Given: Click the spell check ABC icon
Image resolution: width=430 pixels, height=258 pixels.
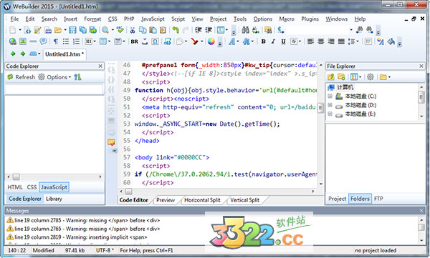Looking at the screenshot, I should [x=120, y=29].
